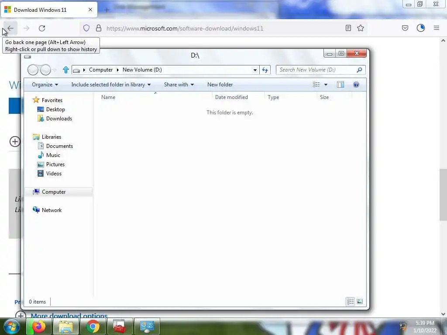This screenshot has width=447, height=335.
Task: Toggle Firefox reader view icon
Action: click(348, 28)
